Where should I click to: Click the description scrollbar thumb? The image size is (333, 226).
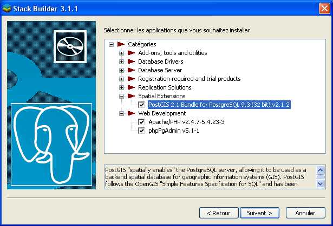click(x=320, y=177)
